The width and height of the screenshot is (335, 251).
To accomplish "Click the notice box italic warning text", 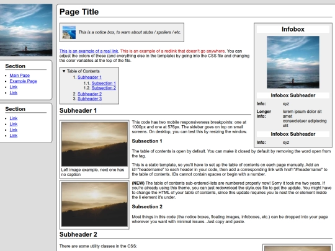I will point(130,32).
